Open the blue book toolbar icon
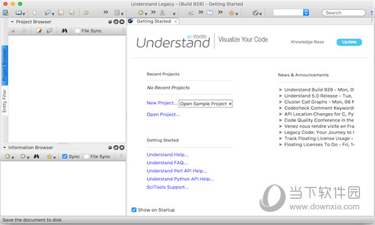Viewport: 375px width, 225px height. [x=19, y=12]
